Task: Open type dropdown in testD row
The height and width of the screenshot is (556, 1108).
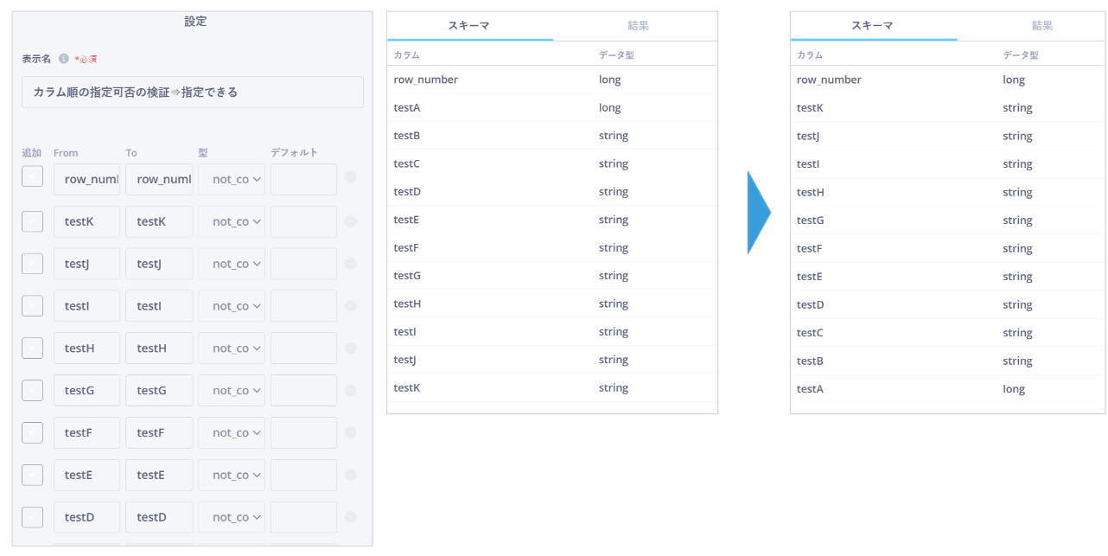Action: (x=232, y=517)
